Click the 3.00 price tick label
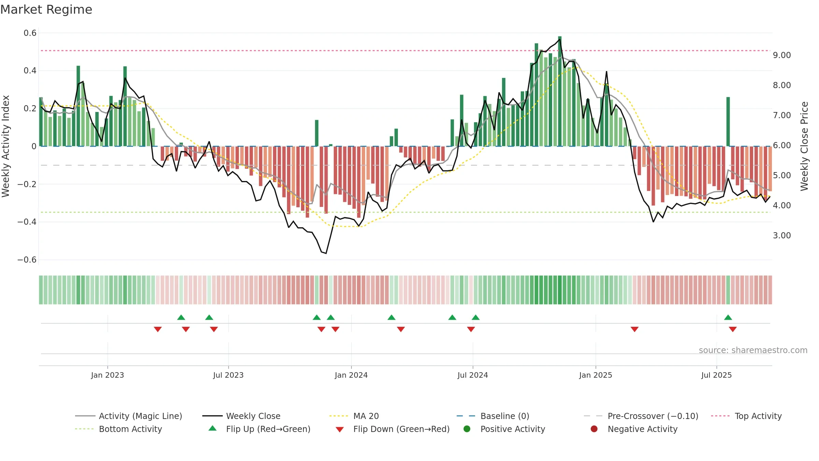The width and height of the screenshot is (819, 461). [x=782, y=235]
